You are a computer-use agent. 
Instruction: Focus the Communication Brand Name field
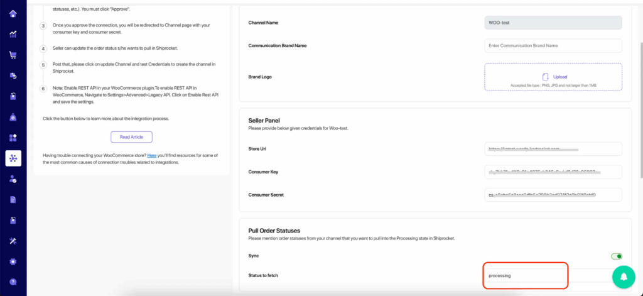point(553,46)
